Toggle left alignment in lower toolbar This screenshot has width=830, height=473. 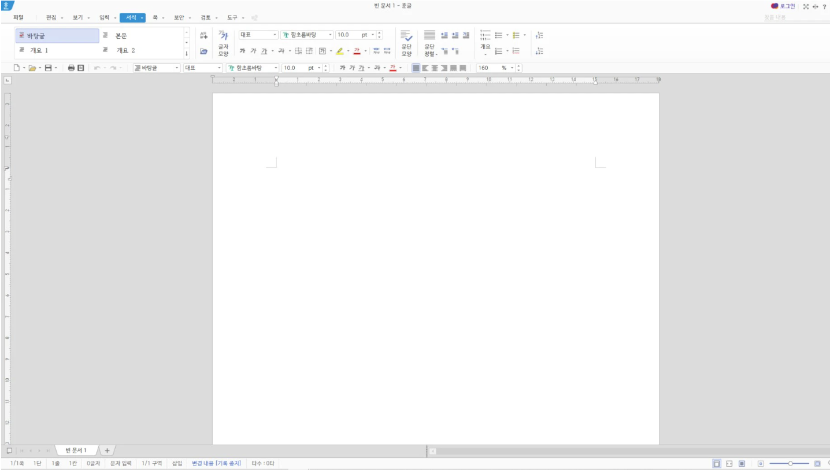coord(426,68)
